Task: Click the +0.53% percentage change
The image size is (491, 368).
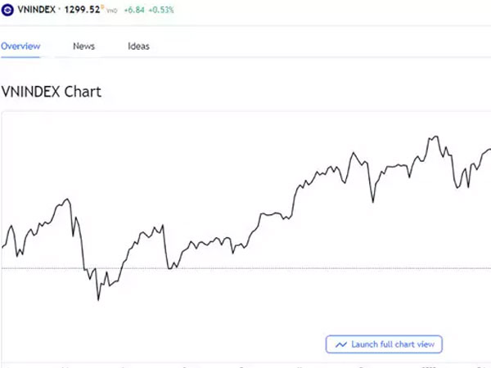Action: 161,10
